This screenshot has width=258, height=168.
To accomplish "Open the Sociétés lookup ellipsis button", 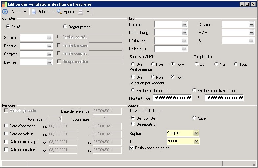I will click(49, 38).
